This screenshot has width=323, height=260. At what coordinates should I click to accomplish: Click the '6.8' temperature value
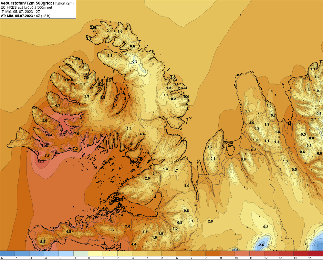pyautogui.click(x=82, y=67)
